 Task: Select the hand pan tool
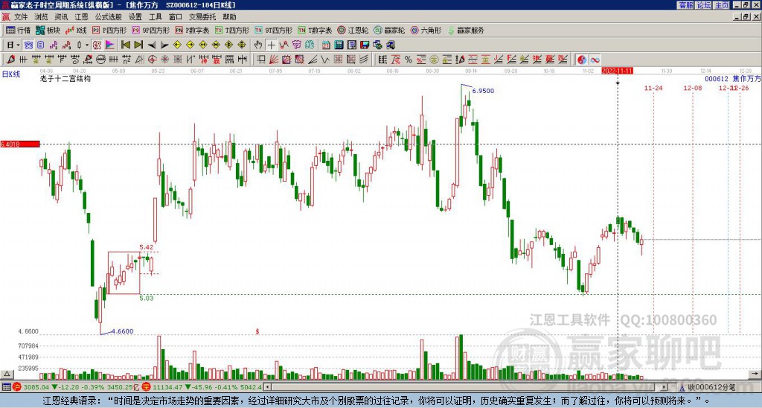[x=258, y=45]
